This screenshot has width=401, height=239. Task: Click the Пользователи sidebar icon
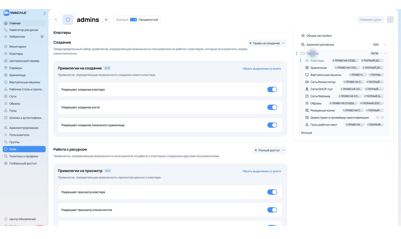point(6,135)
